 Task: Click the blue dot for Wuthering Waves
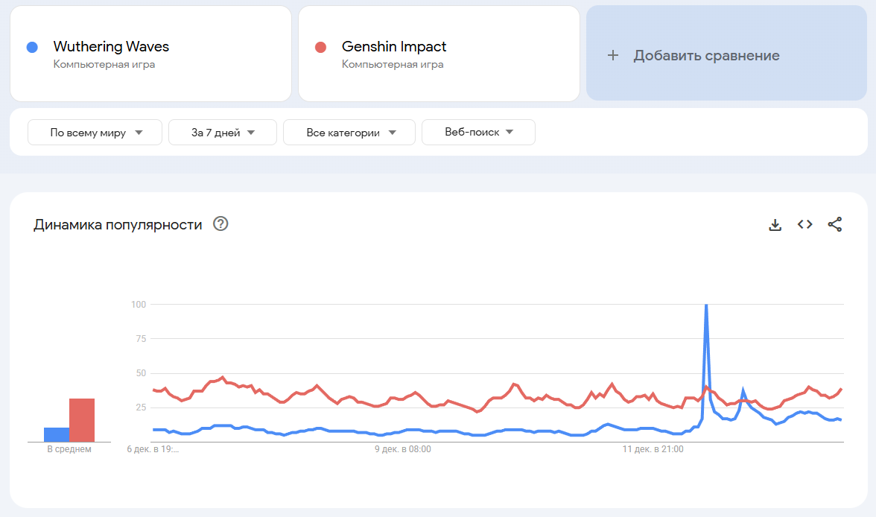(x=32, y=47)
